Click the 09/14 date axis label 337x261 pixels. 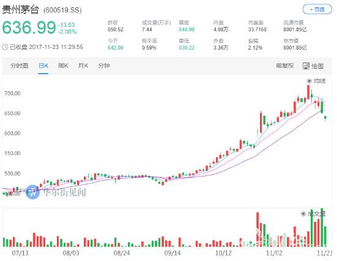pyautogui.click(x=172, y=253)
